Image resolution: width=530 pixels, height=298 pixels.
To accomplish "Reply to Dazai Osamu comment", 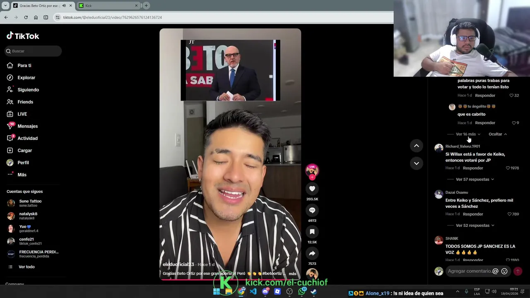I will click(473, 214).
